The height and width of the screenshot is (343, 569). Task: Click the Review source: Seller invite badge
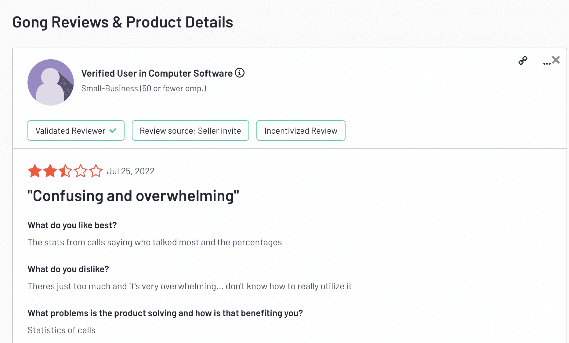190,131
